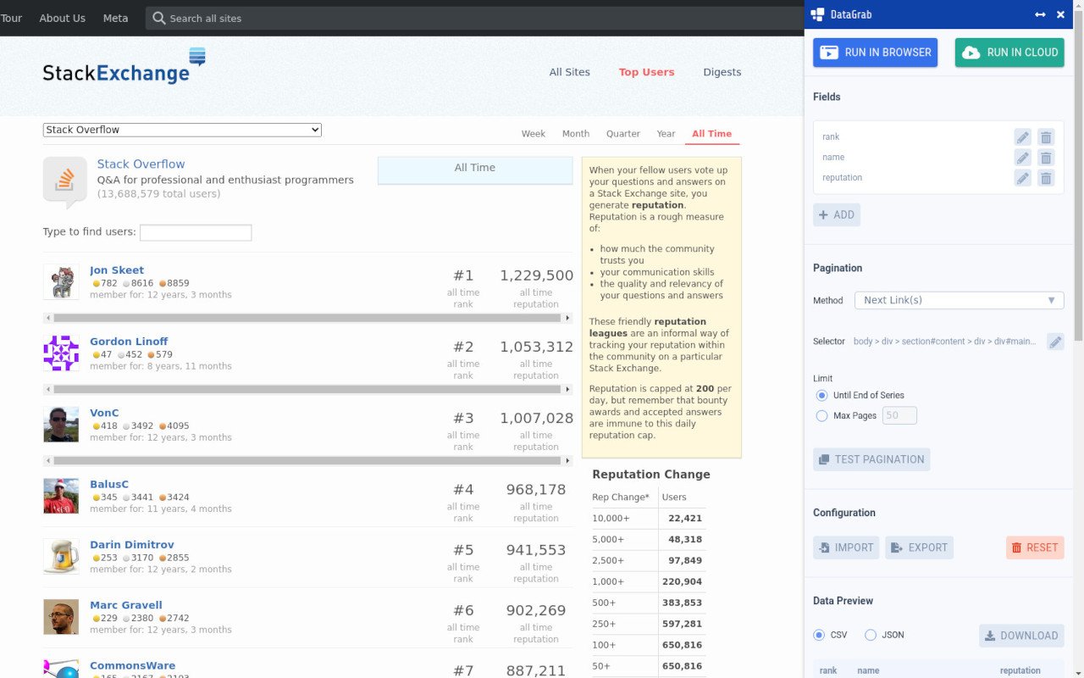The image size is (1084, 678).
Task: Export the configuration
Action: click(x=920, y=547)
